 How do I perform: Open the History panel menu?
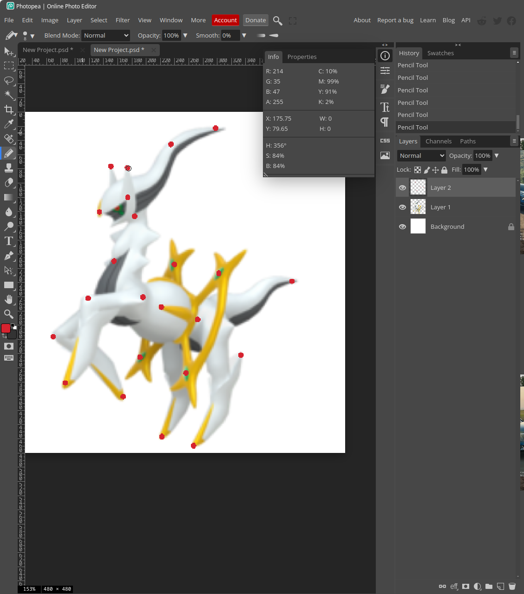[514, 53]
